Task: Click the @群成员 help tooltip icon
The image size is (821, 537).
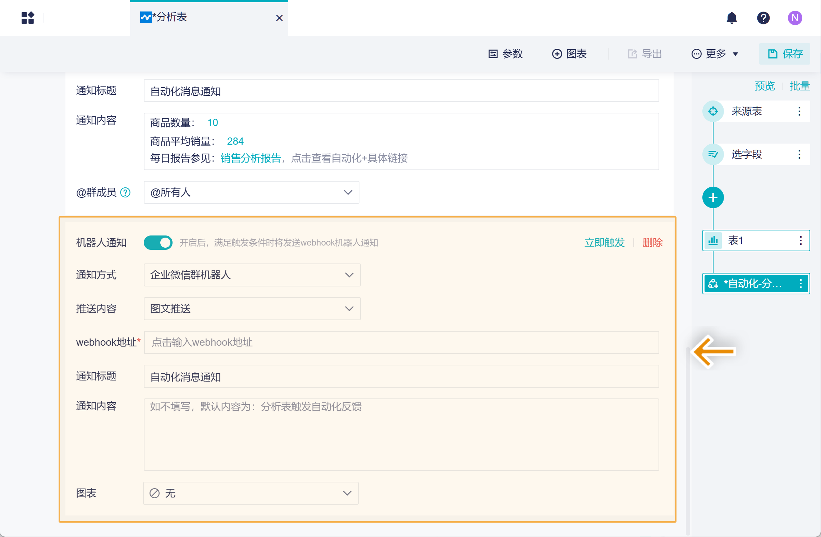Action: click(x=125, y=193)
